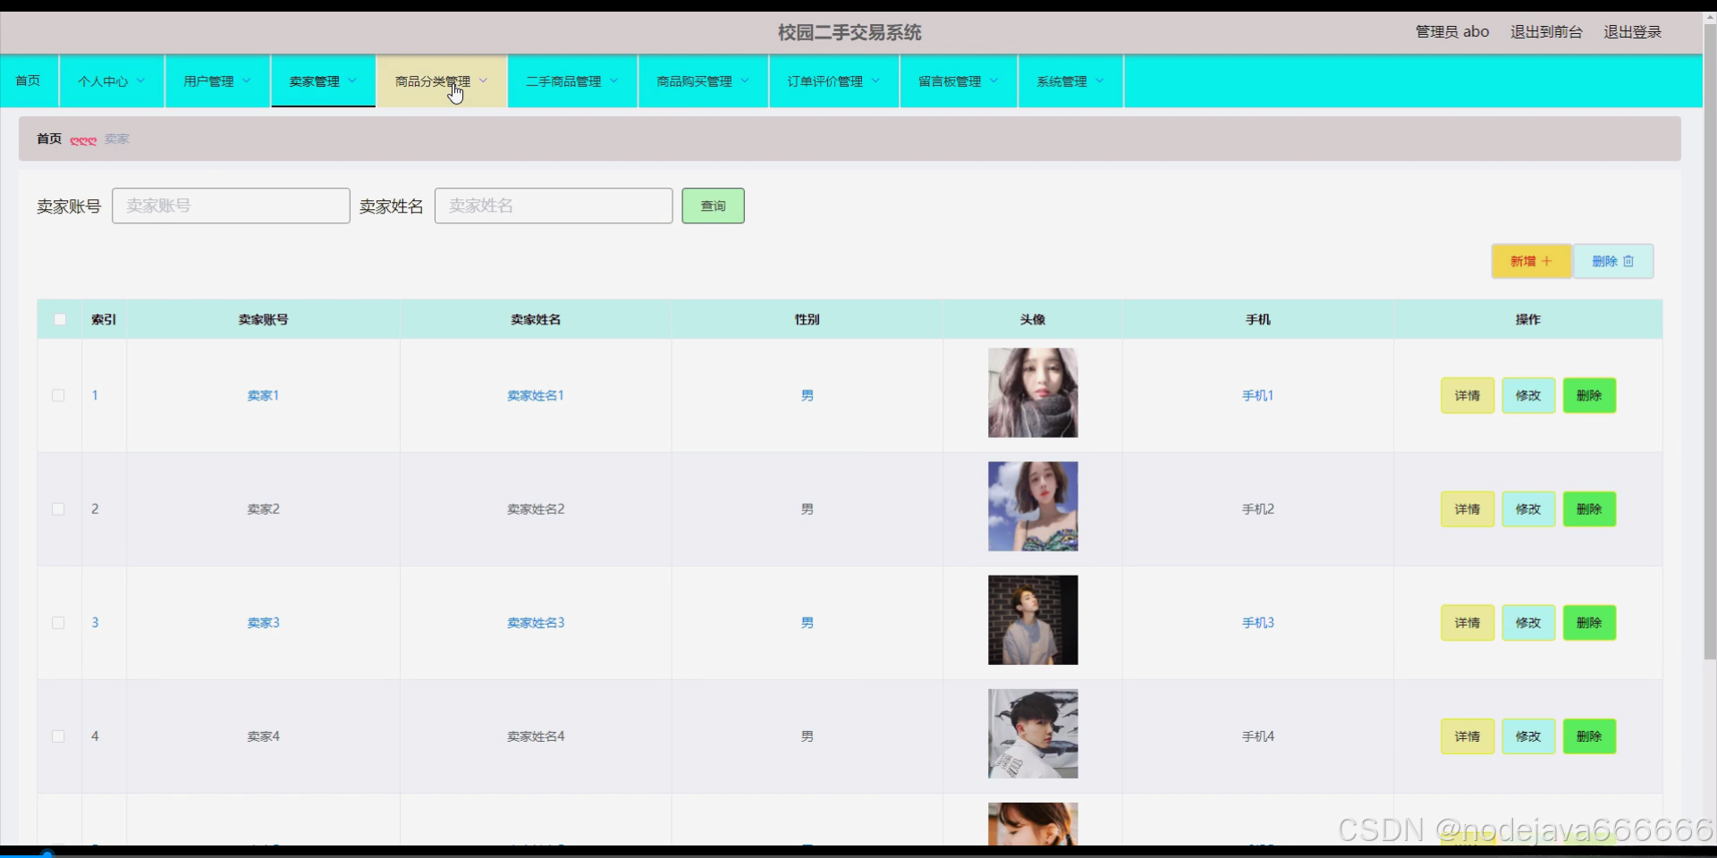Click 修改 for 卖家1
Image resolution: width=1717 pixels, height=858 pixels.
click(1528, 395)
